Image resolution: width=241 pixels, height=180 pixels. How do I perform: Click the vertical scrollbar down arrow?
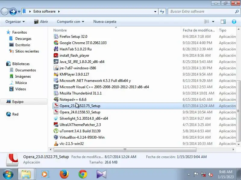click(x=239, y=144)
